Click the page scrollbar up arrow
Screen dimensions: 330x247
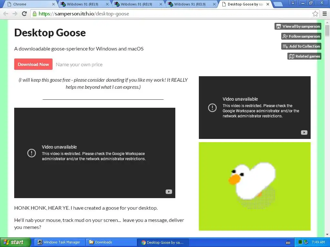(327, 22)
